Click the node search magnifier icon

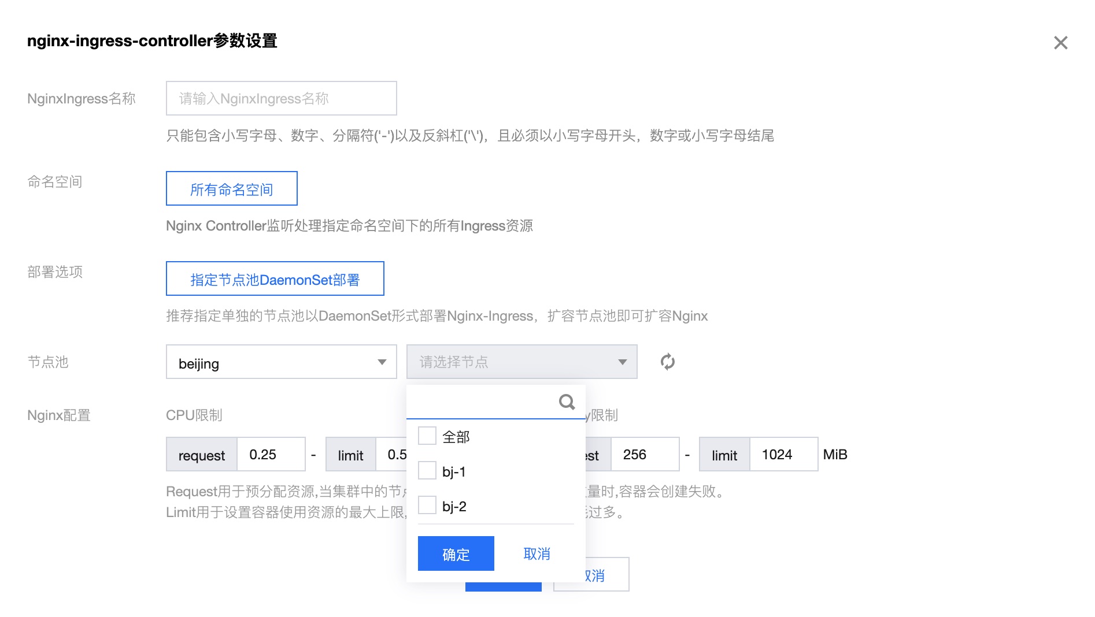click(x=567, y=402)
